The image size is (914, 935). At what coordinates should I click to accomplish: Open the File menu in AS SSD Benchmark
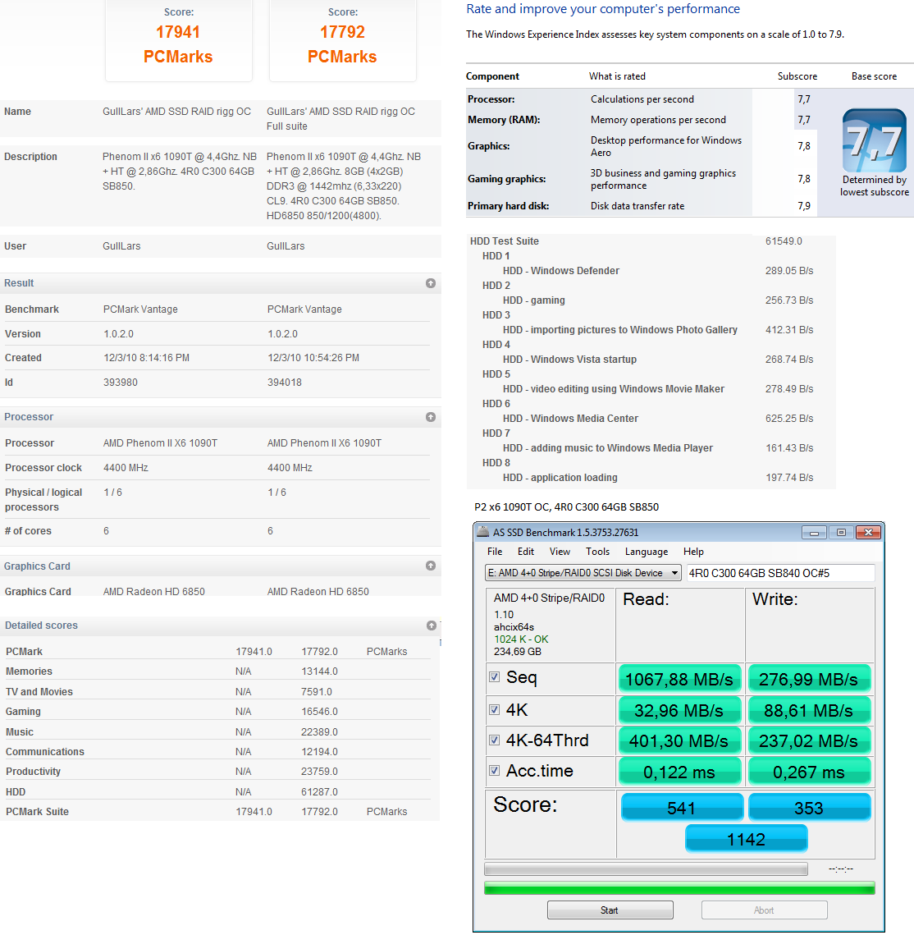pyautogui.click(x=495, y=552)
